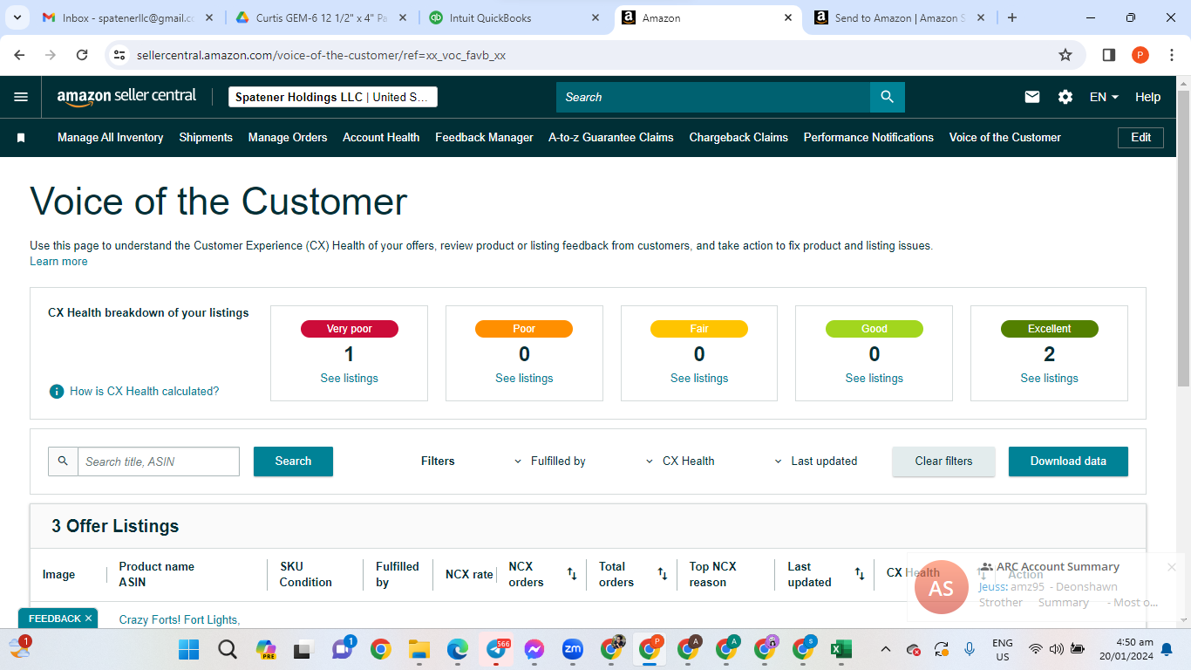The height and width of the screenshot is (670, 1191).
Task: Switch to the Curtis GEM-6 tab
Action: [x=320, y=17]
